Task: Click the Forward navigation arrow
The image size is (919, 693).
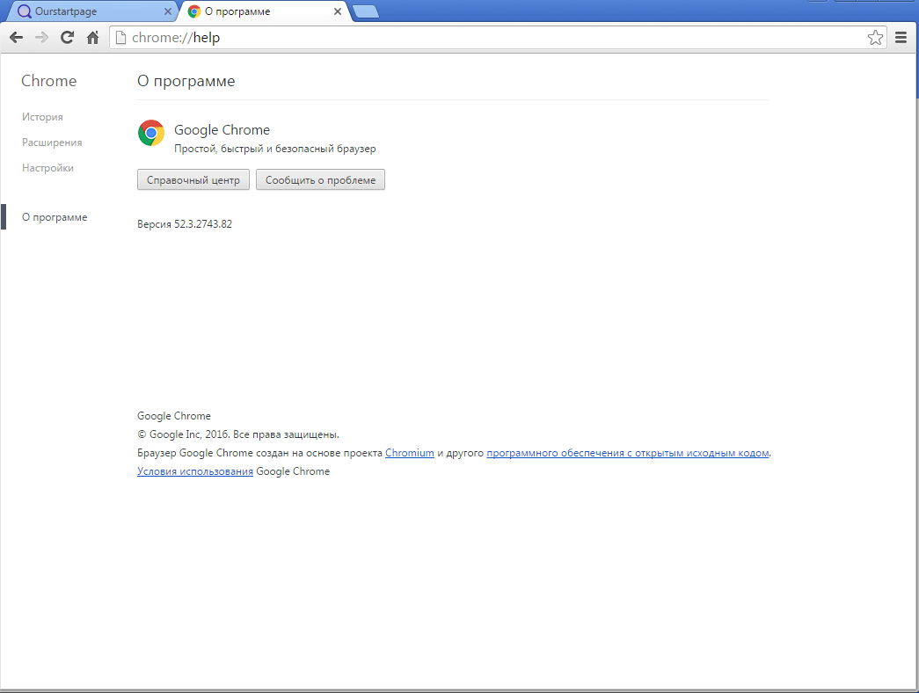Action: pyautogui.click(x=41, y=38)
